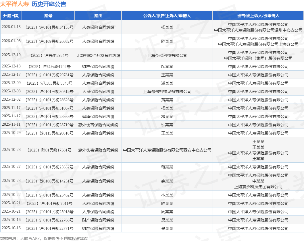Image resolution: width=304 pixels, height=241 pixels.
Task: Click the date 2025-10-22
Action: [11, 195]
